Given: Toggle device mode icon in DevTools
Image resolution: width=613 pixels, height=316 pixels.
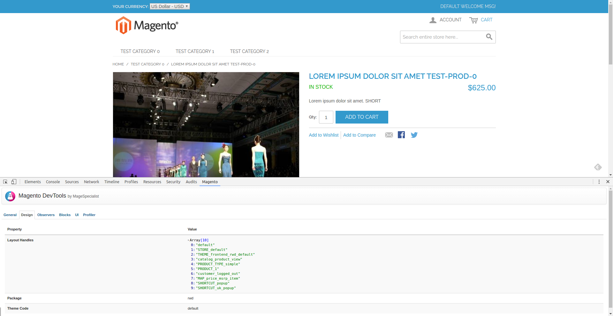Looking at the screenshot, I should (14, 182).
